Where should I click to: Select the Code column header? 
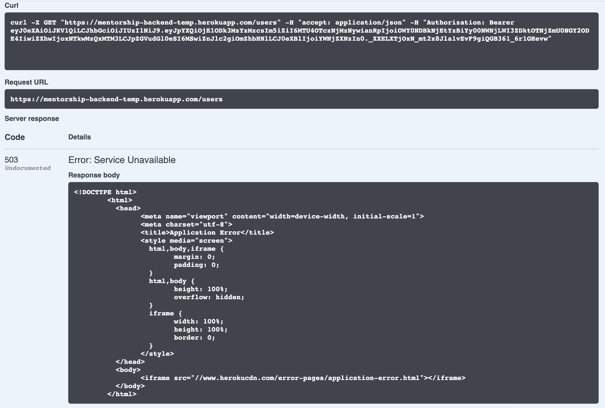click(x=14, y=137)
